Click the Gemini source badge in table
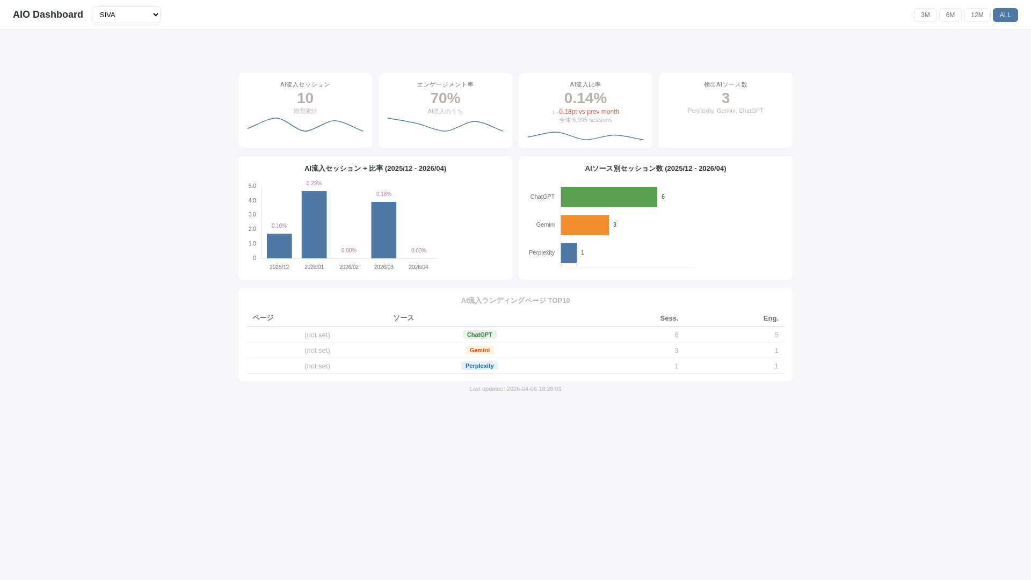 click(x=480, y=350)
